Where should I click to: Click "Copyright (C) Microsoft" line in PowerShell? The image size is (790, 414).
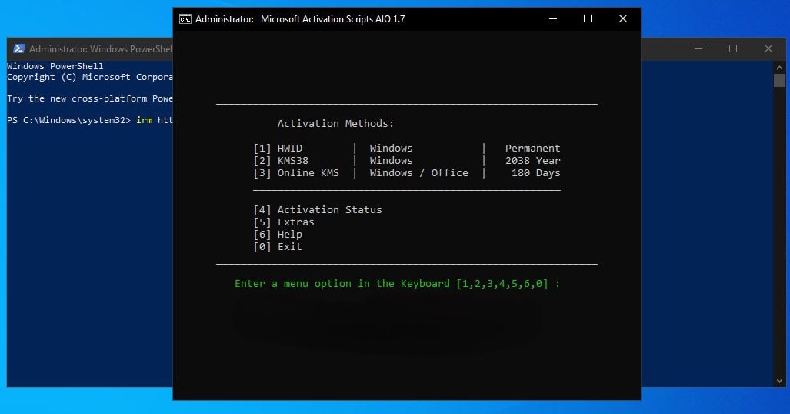[x=90, y=77]
